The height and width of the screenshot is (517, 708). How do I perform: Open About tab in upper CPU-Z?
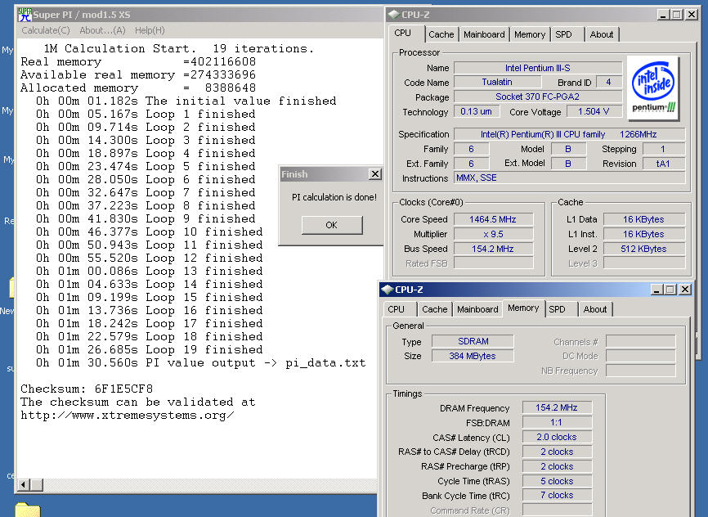(x=602, y=34)
